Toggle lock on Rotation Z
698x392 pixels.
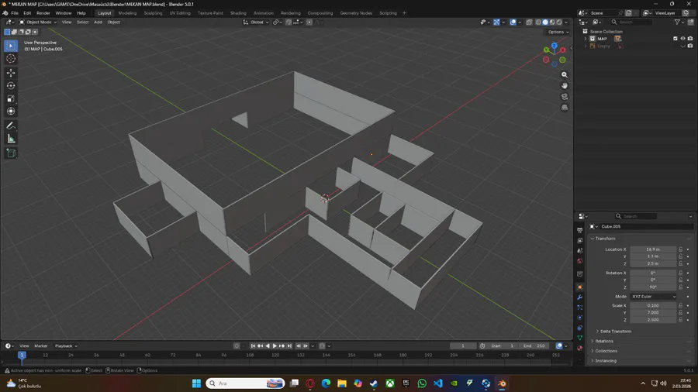point(681,287)
